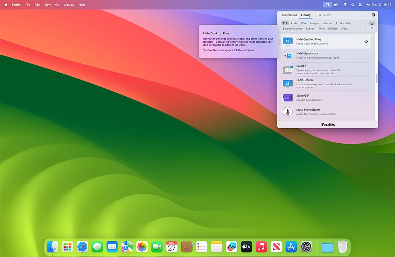The height and width of the screenshot is (257, 395).
Task: Show only Audio tools
Action: [x=294, y=23]
